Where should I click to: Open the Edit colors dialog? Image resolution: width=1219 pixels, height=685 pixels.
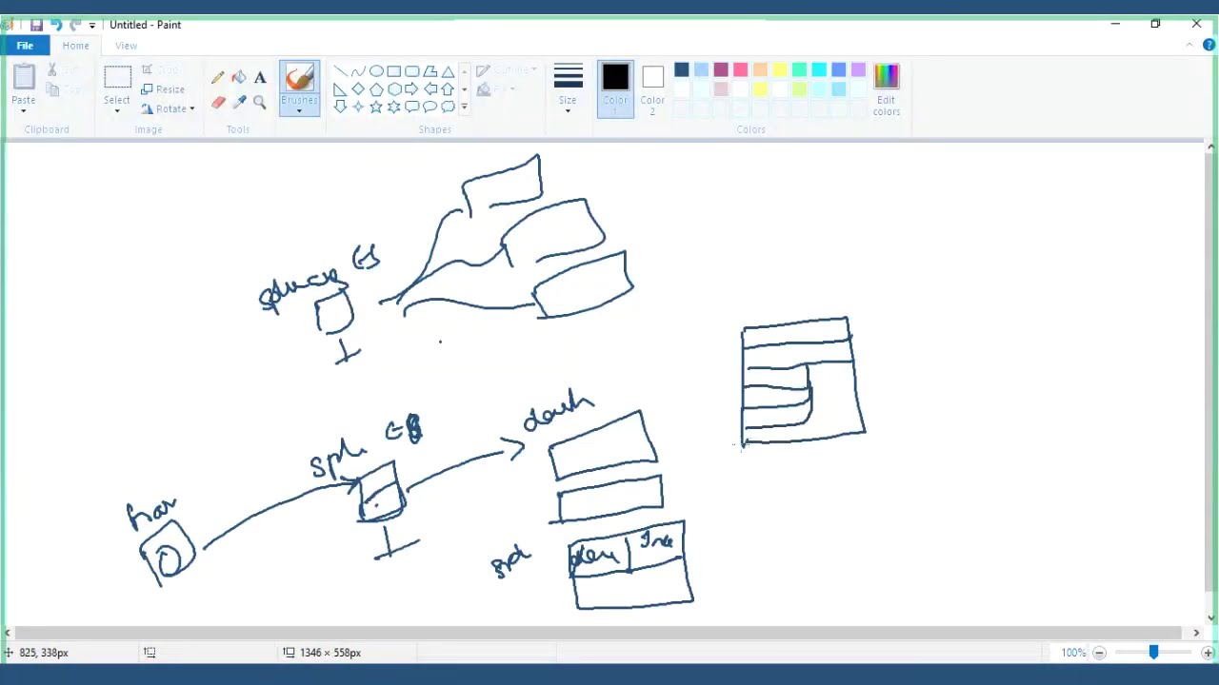click(887, 89)
